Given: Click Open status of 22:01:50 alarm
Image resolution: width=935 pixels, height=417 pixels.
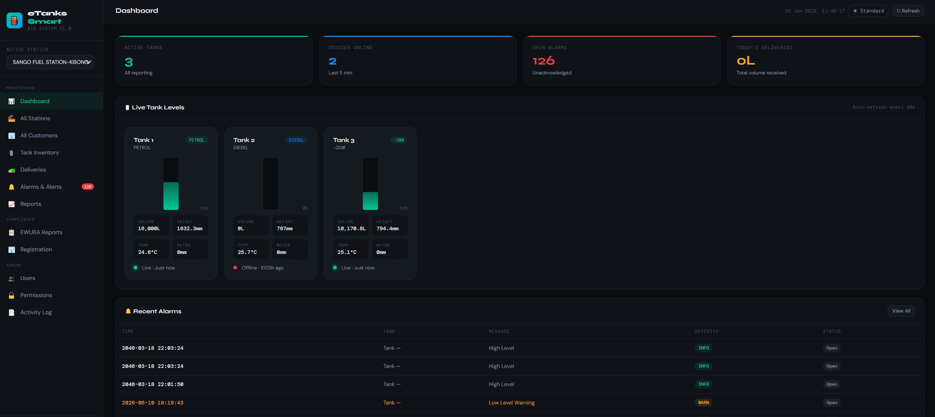Looking at the screenshot, I should (x=832, y=384).
